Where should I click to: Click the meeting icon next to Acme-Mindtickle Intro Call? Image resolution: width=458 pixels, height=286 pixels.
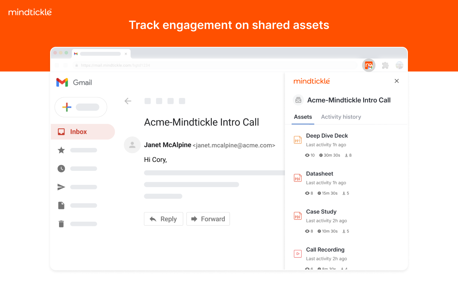point(298,100)
